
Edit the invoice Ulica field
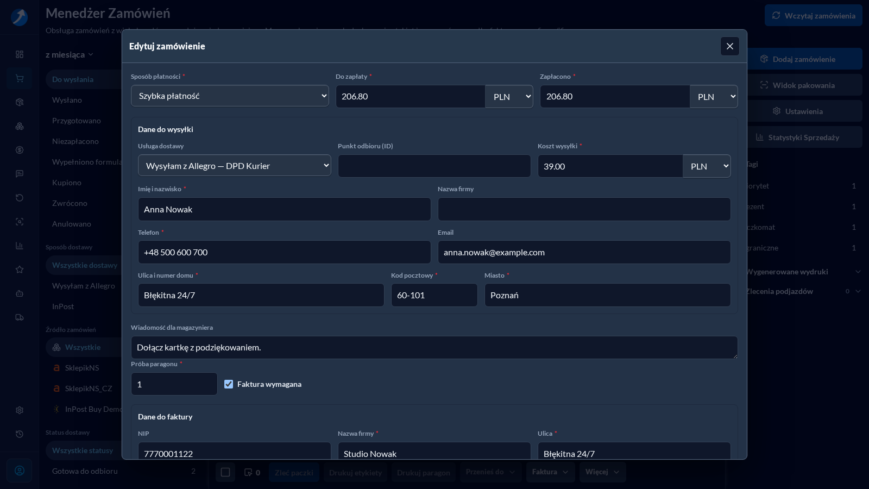click(634, 451)
